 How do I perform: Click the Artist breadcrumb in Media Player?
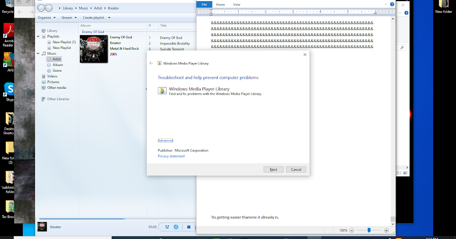98,8
